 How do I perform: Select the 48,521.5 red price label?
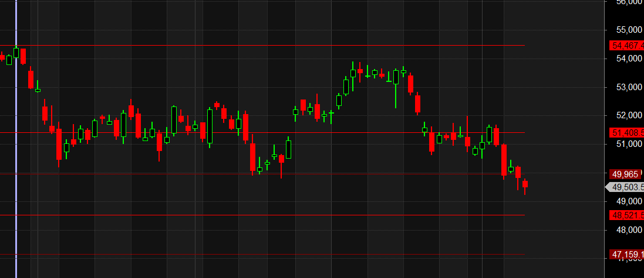click(x=627, y=215)
